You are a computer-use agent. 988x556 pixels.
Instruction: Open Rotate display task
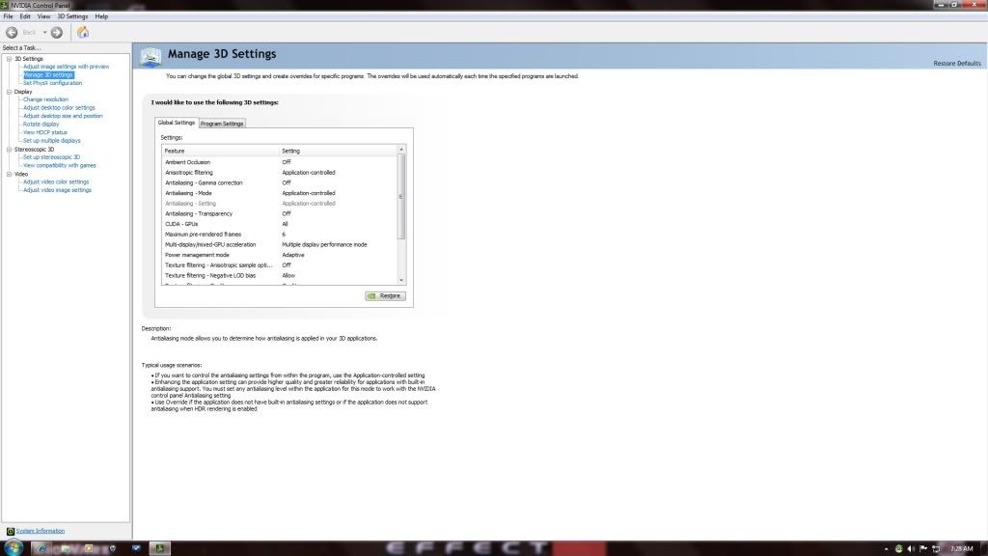(41, 125)
